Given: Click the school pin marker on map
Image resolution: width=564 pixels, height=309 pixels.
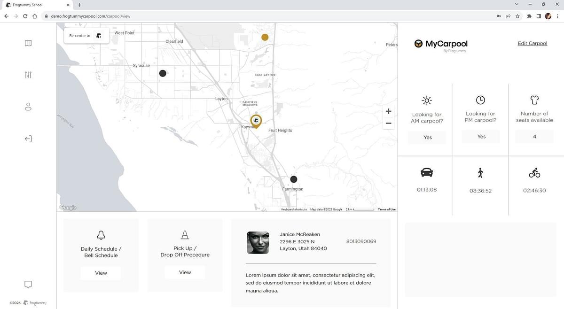Looking at the screenshot, I should tap(256, 121).
